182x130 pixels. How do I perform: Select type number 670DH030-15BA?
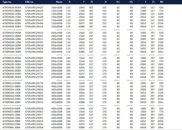pos(12,42)
